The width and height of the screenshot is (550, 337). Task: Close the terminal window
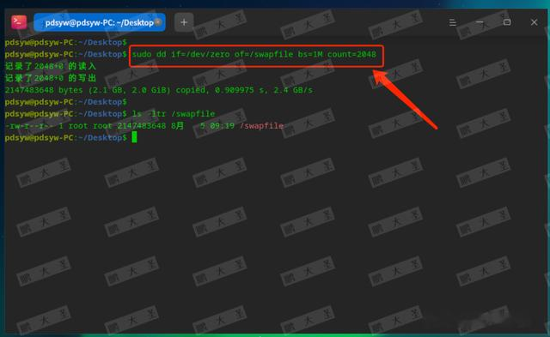point(534,22)
